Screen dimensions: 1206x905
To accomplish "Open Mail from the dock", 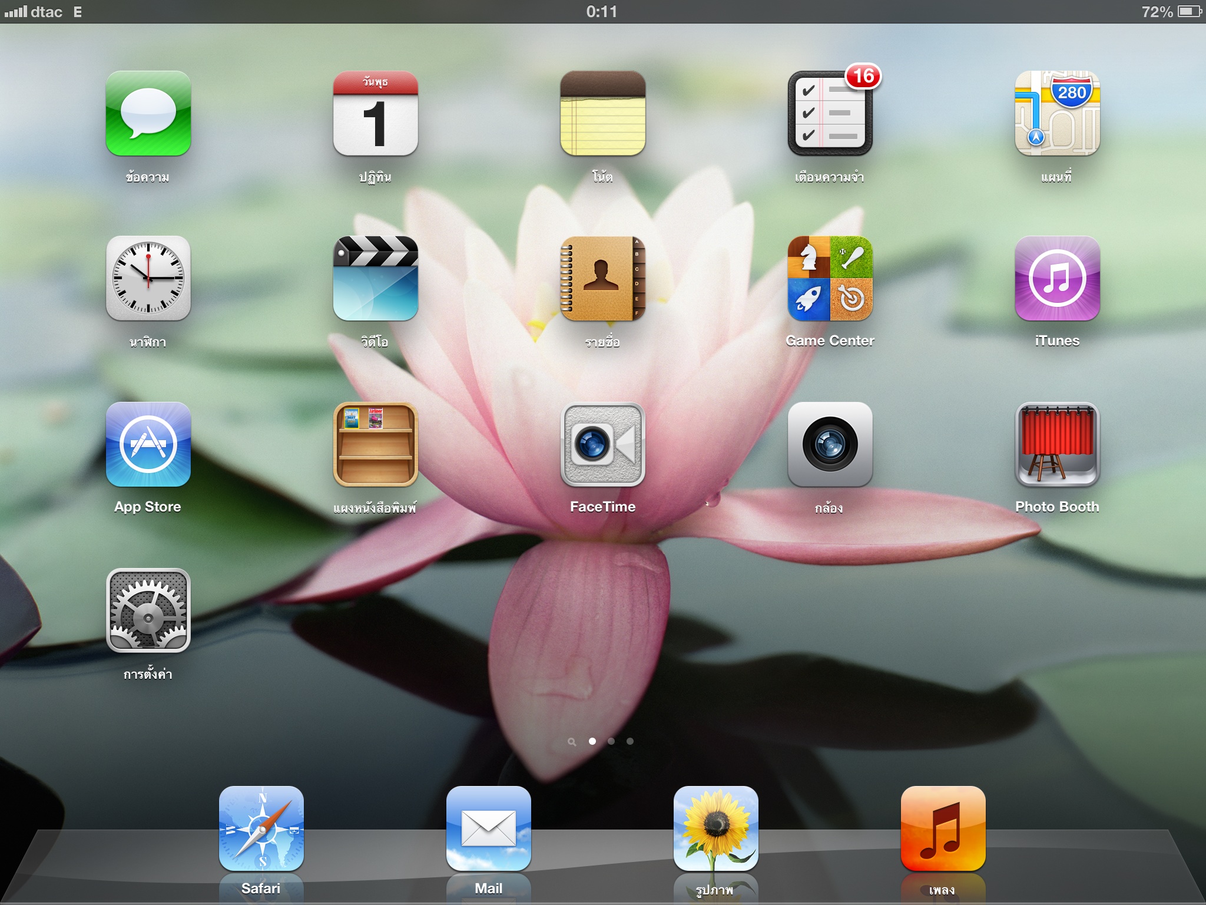I will 488,829.
